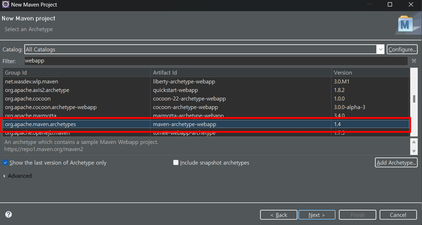Select the org.apache.maven.archetypes row
This screenshot has height=225, width=422.
click(x=206, y=124)
